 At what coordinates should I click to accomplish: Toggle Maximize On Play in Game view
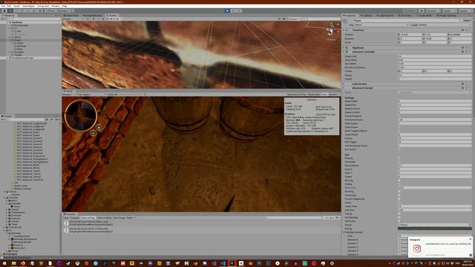tap(297, 94)
